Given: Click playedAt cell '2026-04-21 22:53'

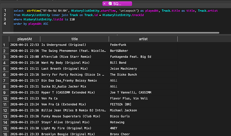Looking at the screenshot, I should point(24,45).
